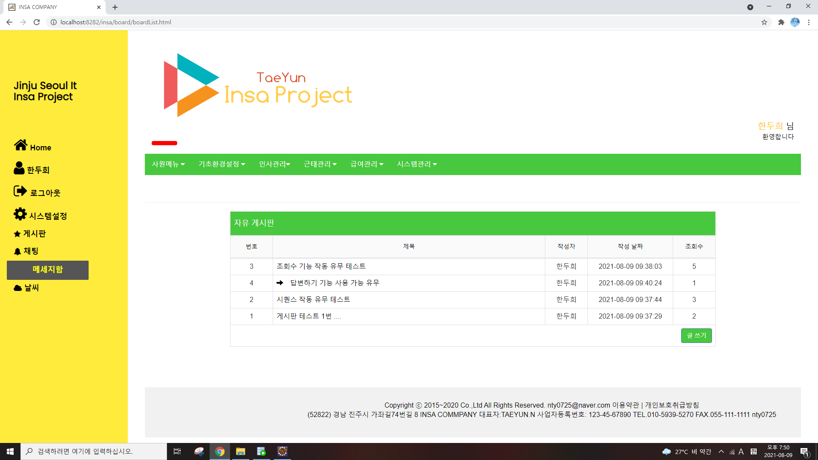This screenshot has height=460, width=818.
Task: Click the 한두희 username in the header
Action: click(x=770, y=126)
